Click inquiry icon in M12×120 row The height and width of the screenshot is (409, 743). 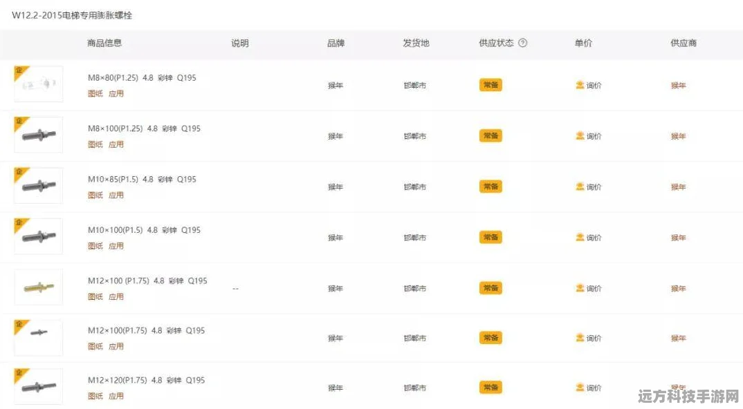580,387
